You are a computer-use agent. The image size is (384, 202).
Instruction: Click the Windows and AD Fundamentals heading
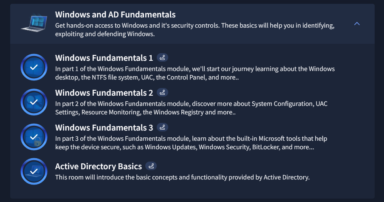(115, 15)
